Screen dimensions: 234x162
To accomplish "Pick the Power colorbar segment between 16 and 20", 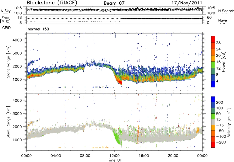I will 213,58.
